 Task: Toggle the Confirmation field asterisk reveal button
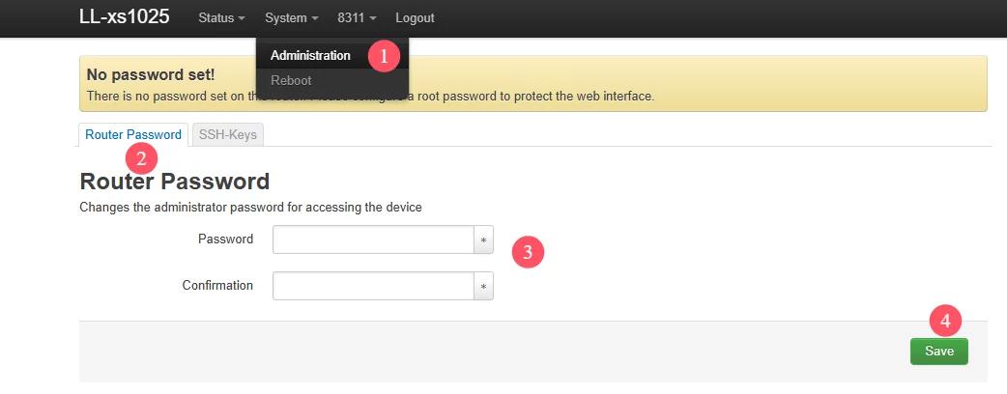coord(483,286)
